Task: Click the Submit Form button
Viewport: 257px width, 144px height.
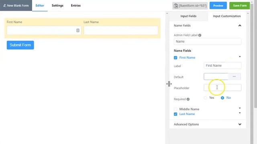Action: tap(20, 45)
